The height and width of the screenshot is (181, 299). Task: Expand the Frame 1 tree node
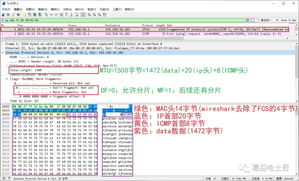click(3, 44)
